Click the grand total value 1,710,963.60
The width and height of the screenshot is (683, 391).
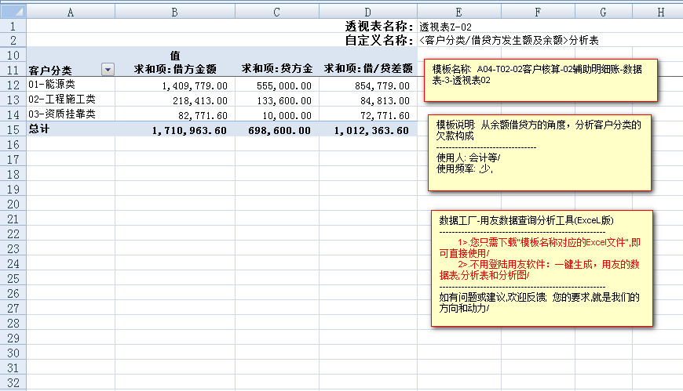189,129
